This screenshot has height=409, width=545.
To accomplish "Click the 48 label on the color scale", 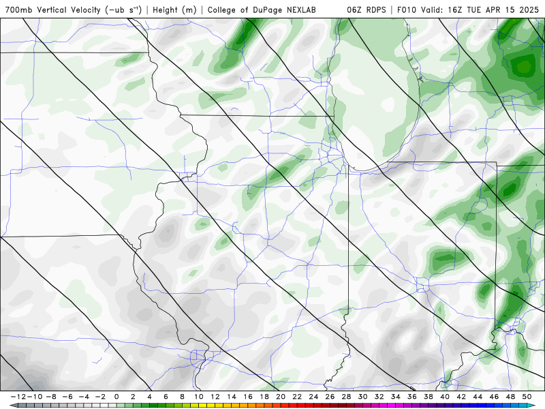I will point(510,397).
